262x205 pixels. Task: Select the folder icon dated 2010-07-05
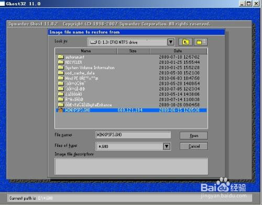61,89
